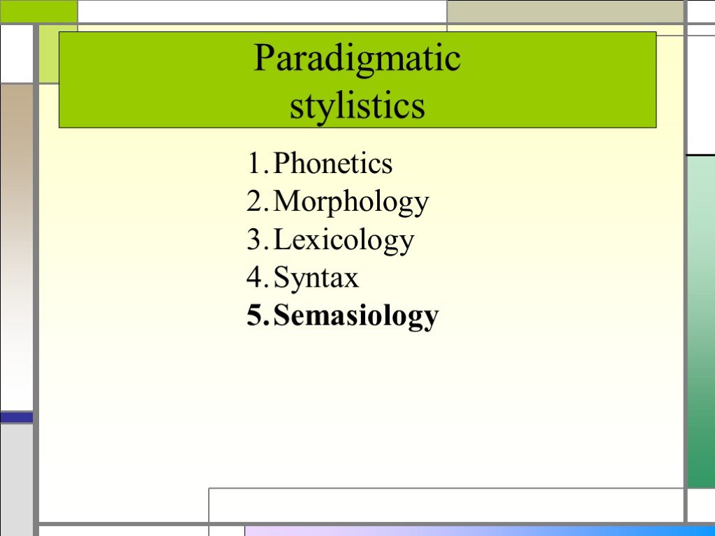Select the Morphology list item
Viewport: 715px width, 536px height.
coord(351,202)
